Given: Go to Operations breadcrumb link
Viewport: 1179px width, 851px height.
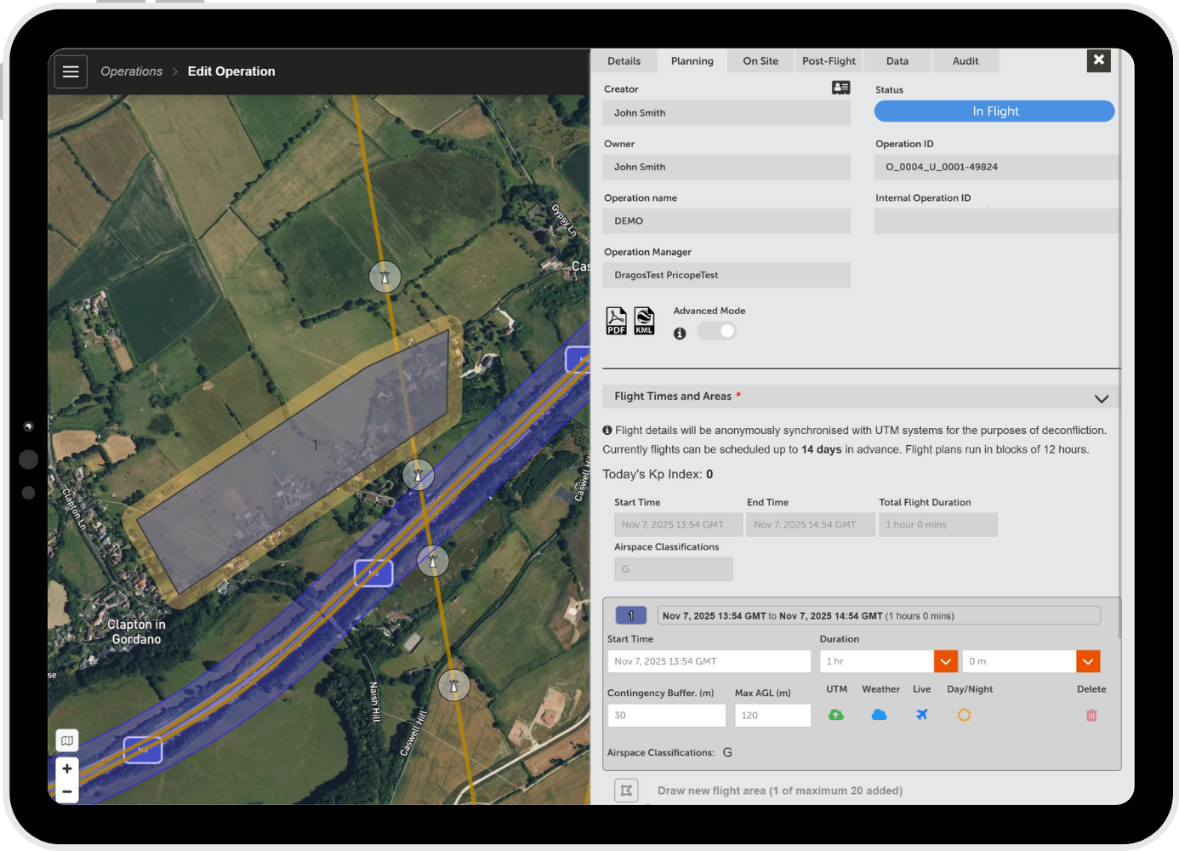Looking at the screenshot, I should tap(131, 71).
